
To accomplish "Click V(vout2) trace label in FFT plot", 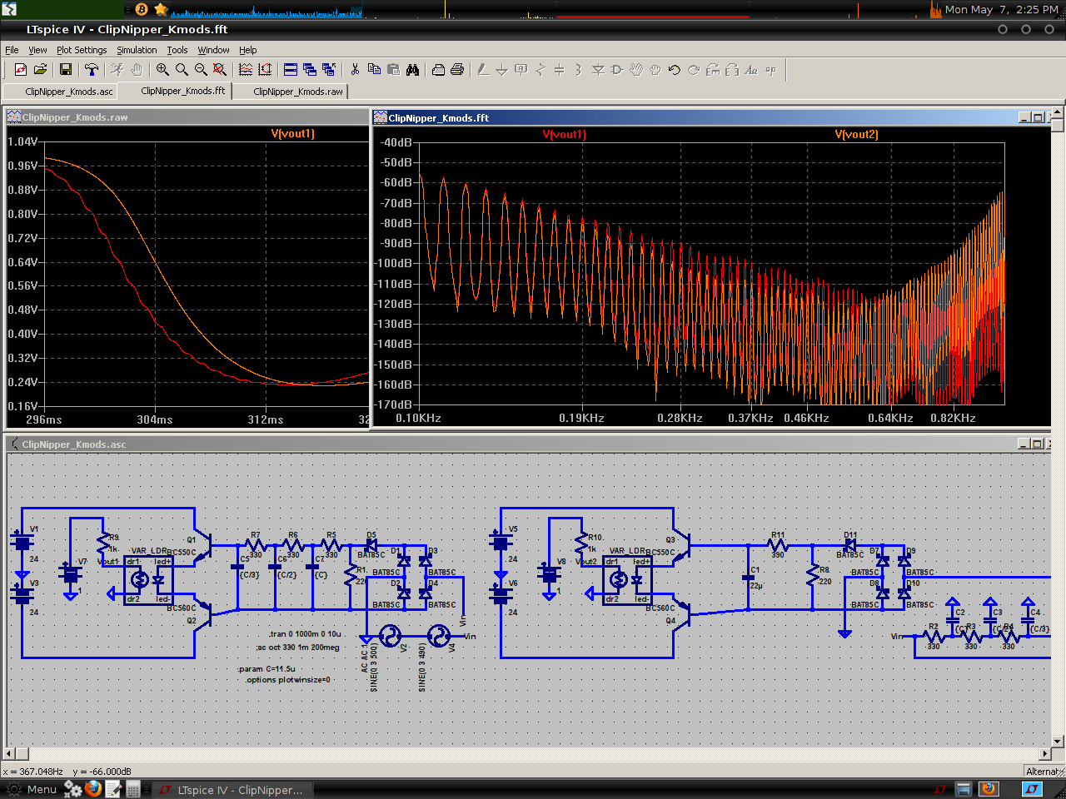I will (x=856, y=134).
